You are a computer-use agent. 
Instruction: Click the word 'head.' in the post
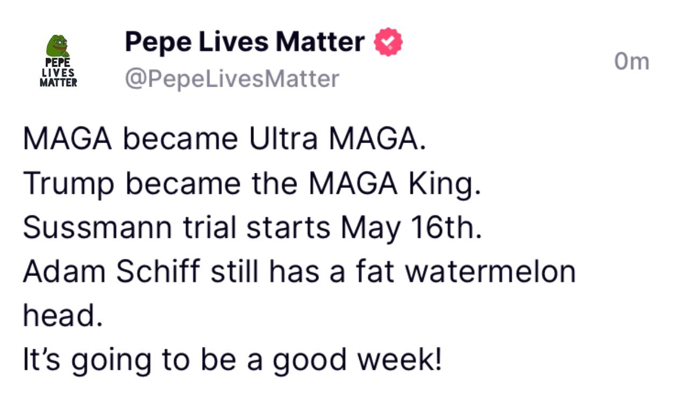[62, 316]
